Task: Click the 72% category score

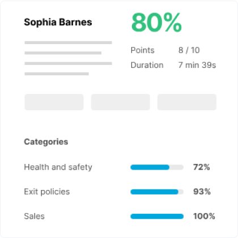Action: point(201,167)
